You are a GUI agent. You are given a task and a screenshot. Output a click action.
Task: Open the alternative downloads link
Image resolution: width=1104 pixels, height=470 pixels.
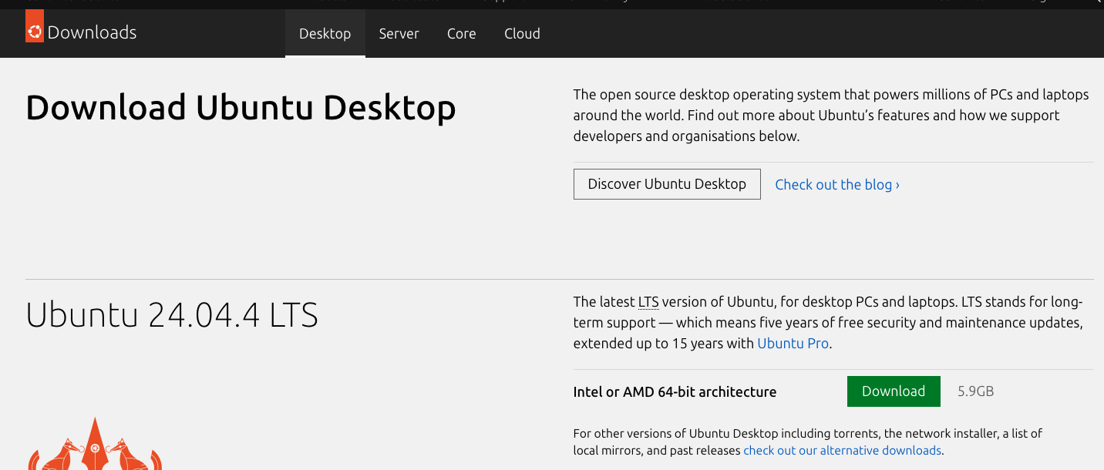tap(842, 451)
